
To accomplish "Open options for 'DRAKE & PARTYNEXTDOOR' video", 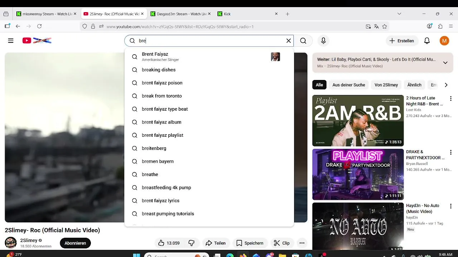I will click(450, 152).
